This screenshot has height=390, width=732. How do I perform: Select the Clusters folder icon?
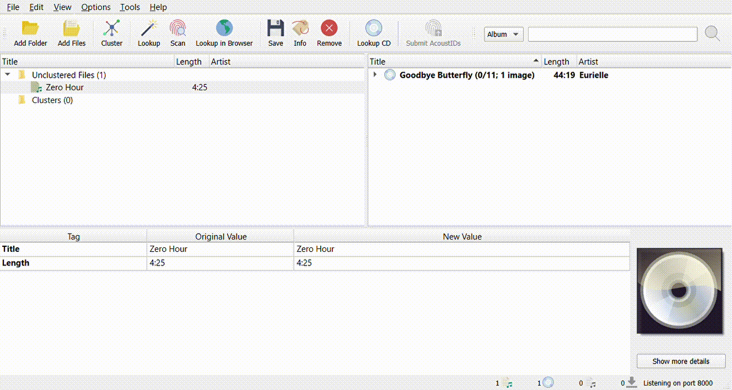[22, 100]
